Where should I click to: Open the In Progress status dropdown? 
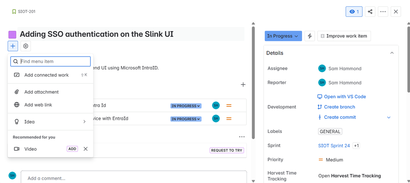tap(283, 36)
